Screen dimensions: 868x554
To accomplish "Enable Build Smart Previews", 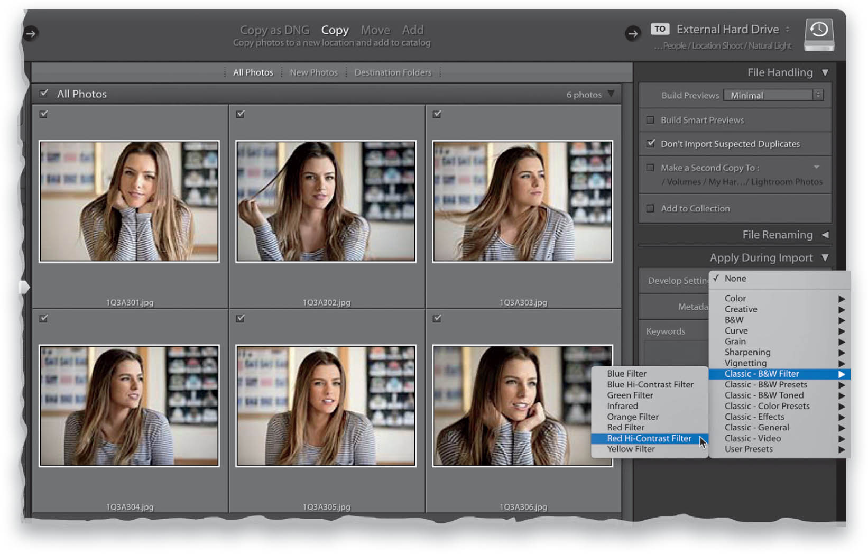I will click(651, 120).
